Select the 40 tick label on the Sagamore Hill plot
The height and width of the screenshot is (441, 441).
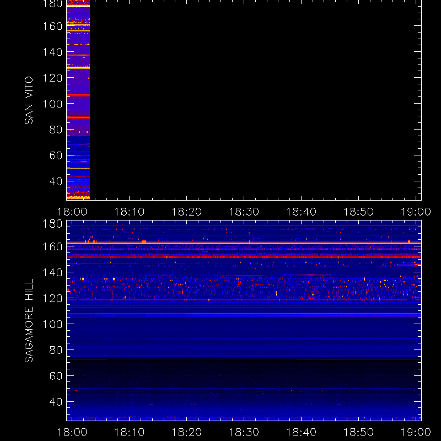coord(56,402)
